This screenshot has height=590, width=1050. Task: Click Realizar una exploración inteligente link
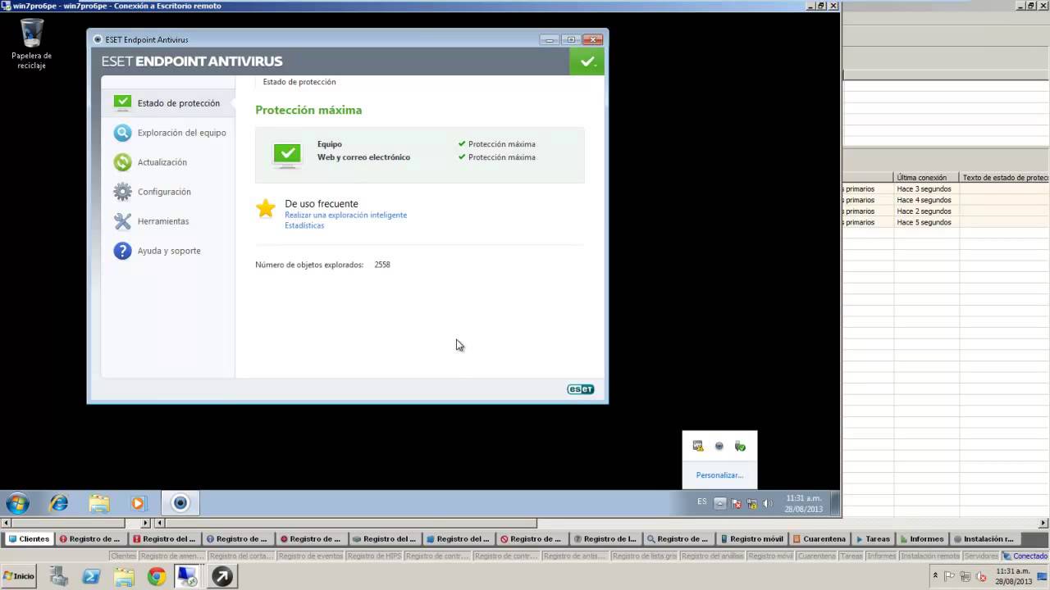(345, 215)
